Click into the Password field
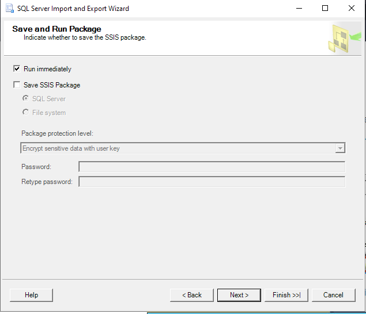 point(212,167)
